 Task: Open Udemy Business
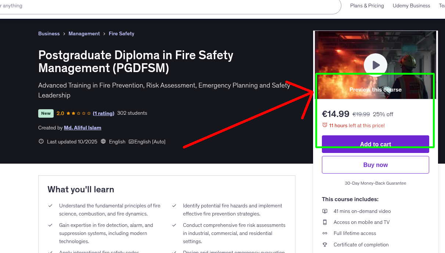click(411, 6)
